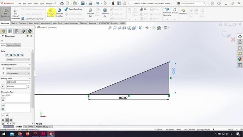The image size is (243, 137).
Task: Open the Edit menu
Action: (x=24, y=3)
